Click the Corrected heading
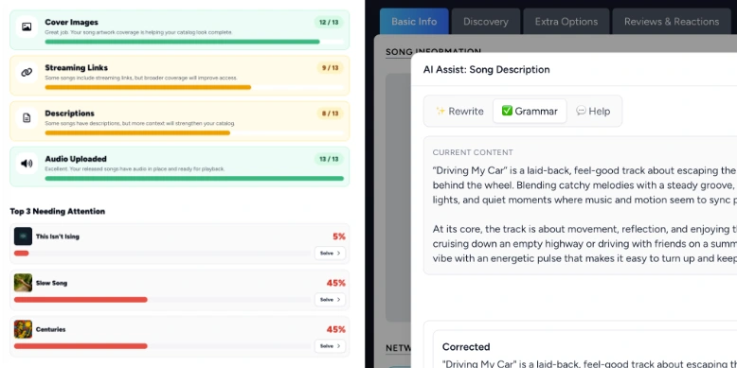 pyautogui.click(x=466, y=347)
